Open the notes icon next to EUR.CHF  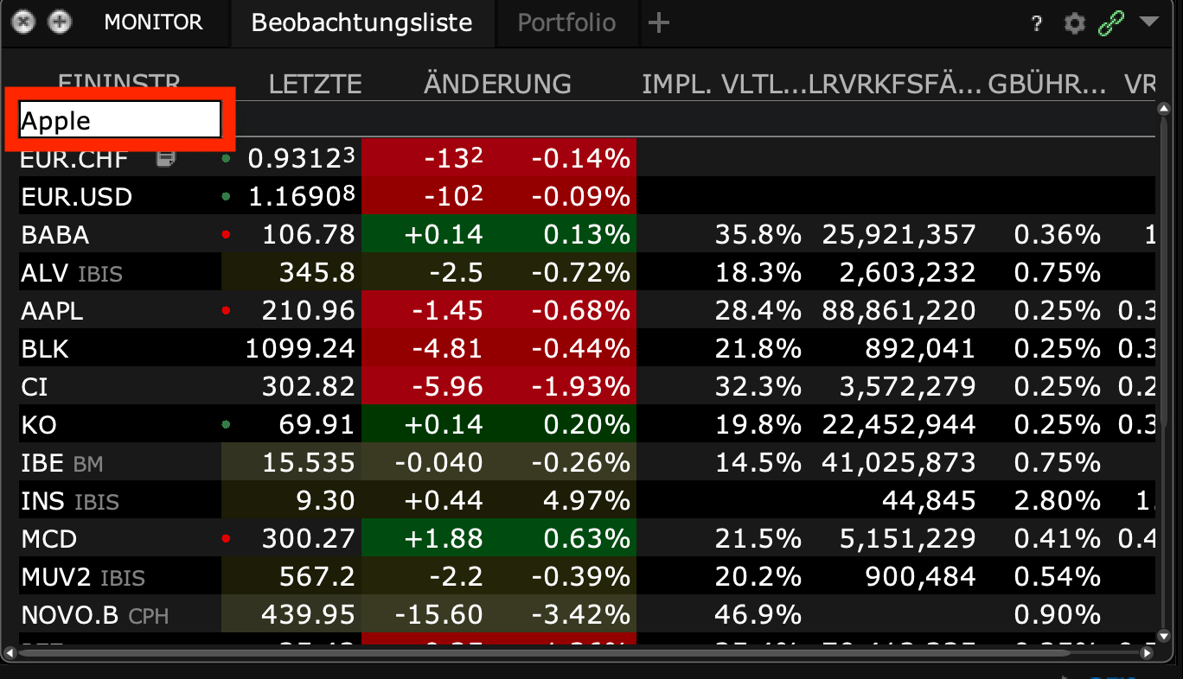[x=164, y=157]
